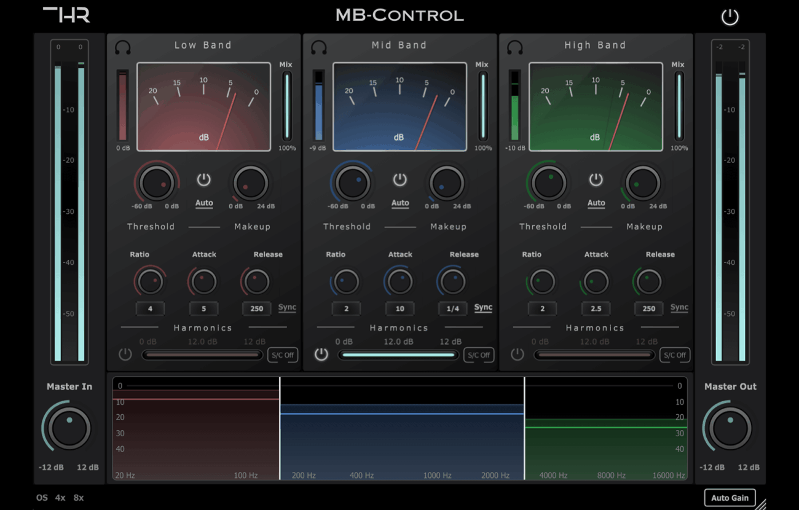Click the Mid Band VU gain reduction meter

pyautogui.click(x=399, y=106)
